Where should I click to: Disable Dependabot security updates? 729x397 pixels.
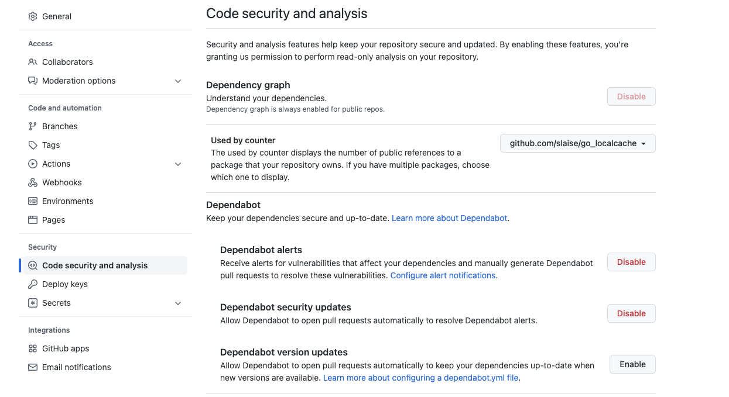631,313
